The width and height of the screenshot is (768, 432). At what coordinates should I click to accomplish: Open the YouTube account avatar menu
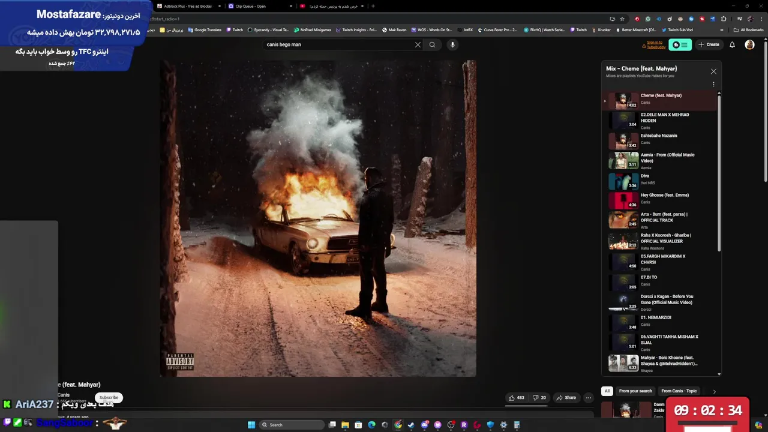click(x=749, y=44)
